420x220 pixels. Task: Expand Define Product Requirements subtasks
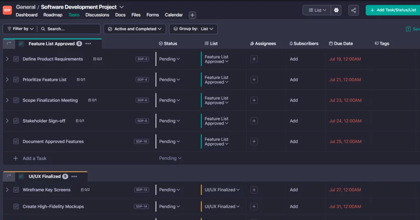click(7, 59)
